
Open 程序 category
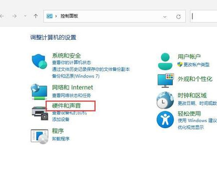pos(58,131)
